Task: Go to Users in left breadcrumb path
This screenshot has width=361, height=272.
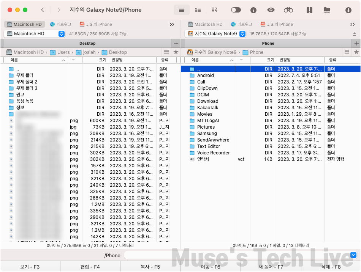Action: pyautogui.click(x=60, y=52)
